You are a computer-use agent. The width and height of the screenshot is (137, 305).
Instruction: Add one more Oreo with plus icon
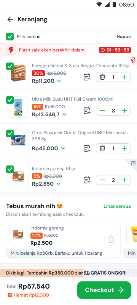pos(124,148)
